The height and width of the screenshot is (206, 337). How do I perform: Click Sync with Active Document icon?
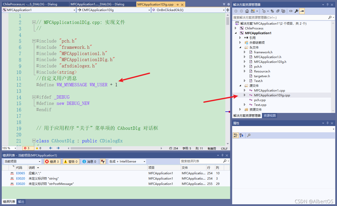pyautogui.click(x=272, y=11)
